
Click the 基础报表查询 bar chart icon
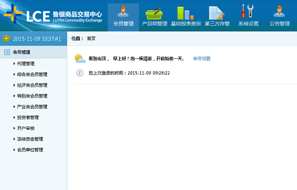coord(185,13)
